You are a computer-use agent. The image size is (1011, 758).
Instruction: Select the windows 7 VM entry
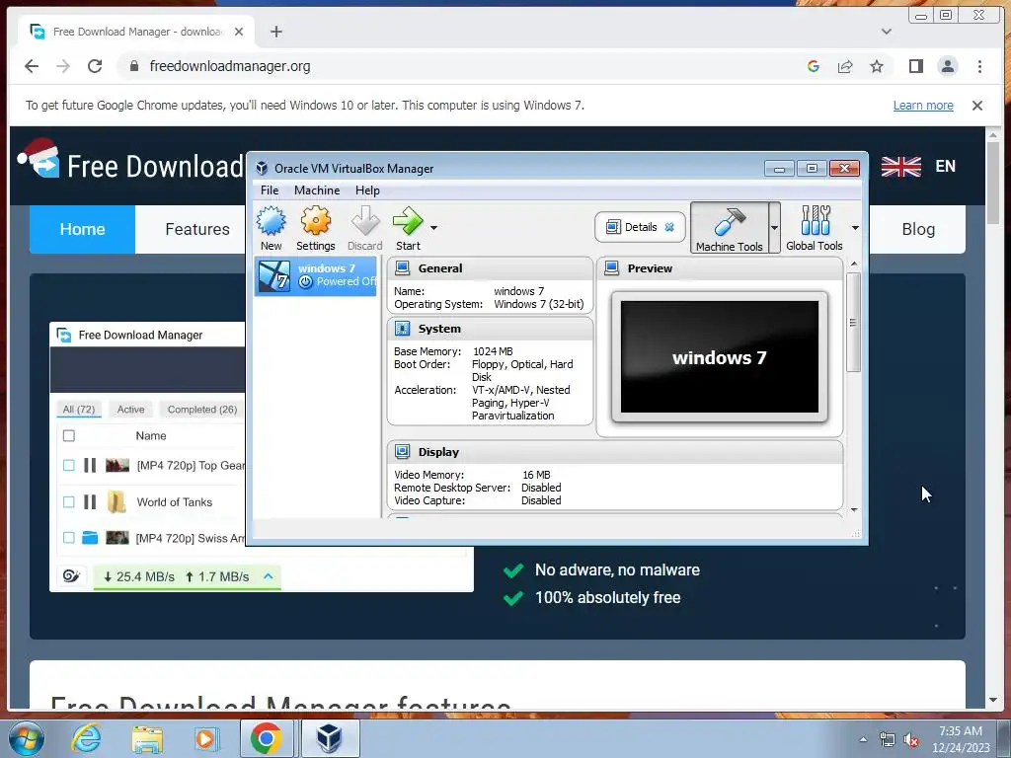pyautogui.click(x=316, y=276)
